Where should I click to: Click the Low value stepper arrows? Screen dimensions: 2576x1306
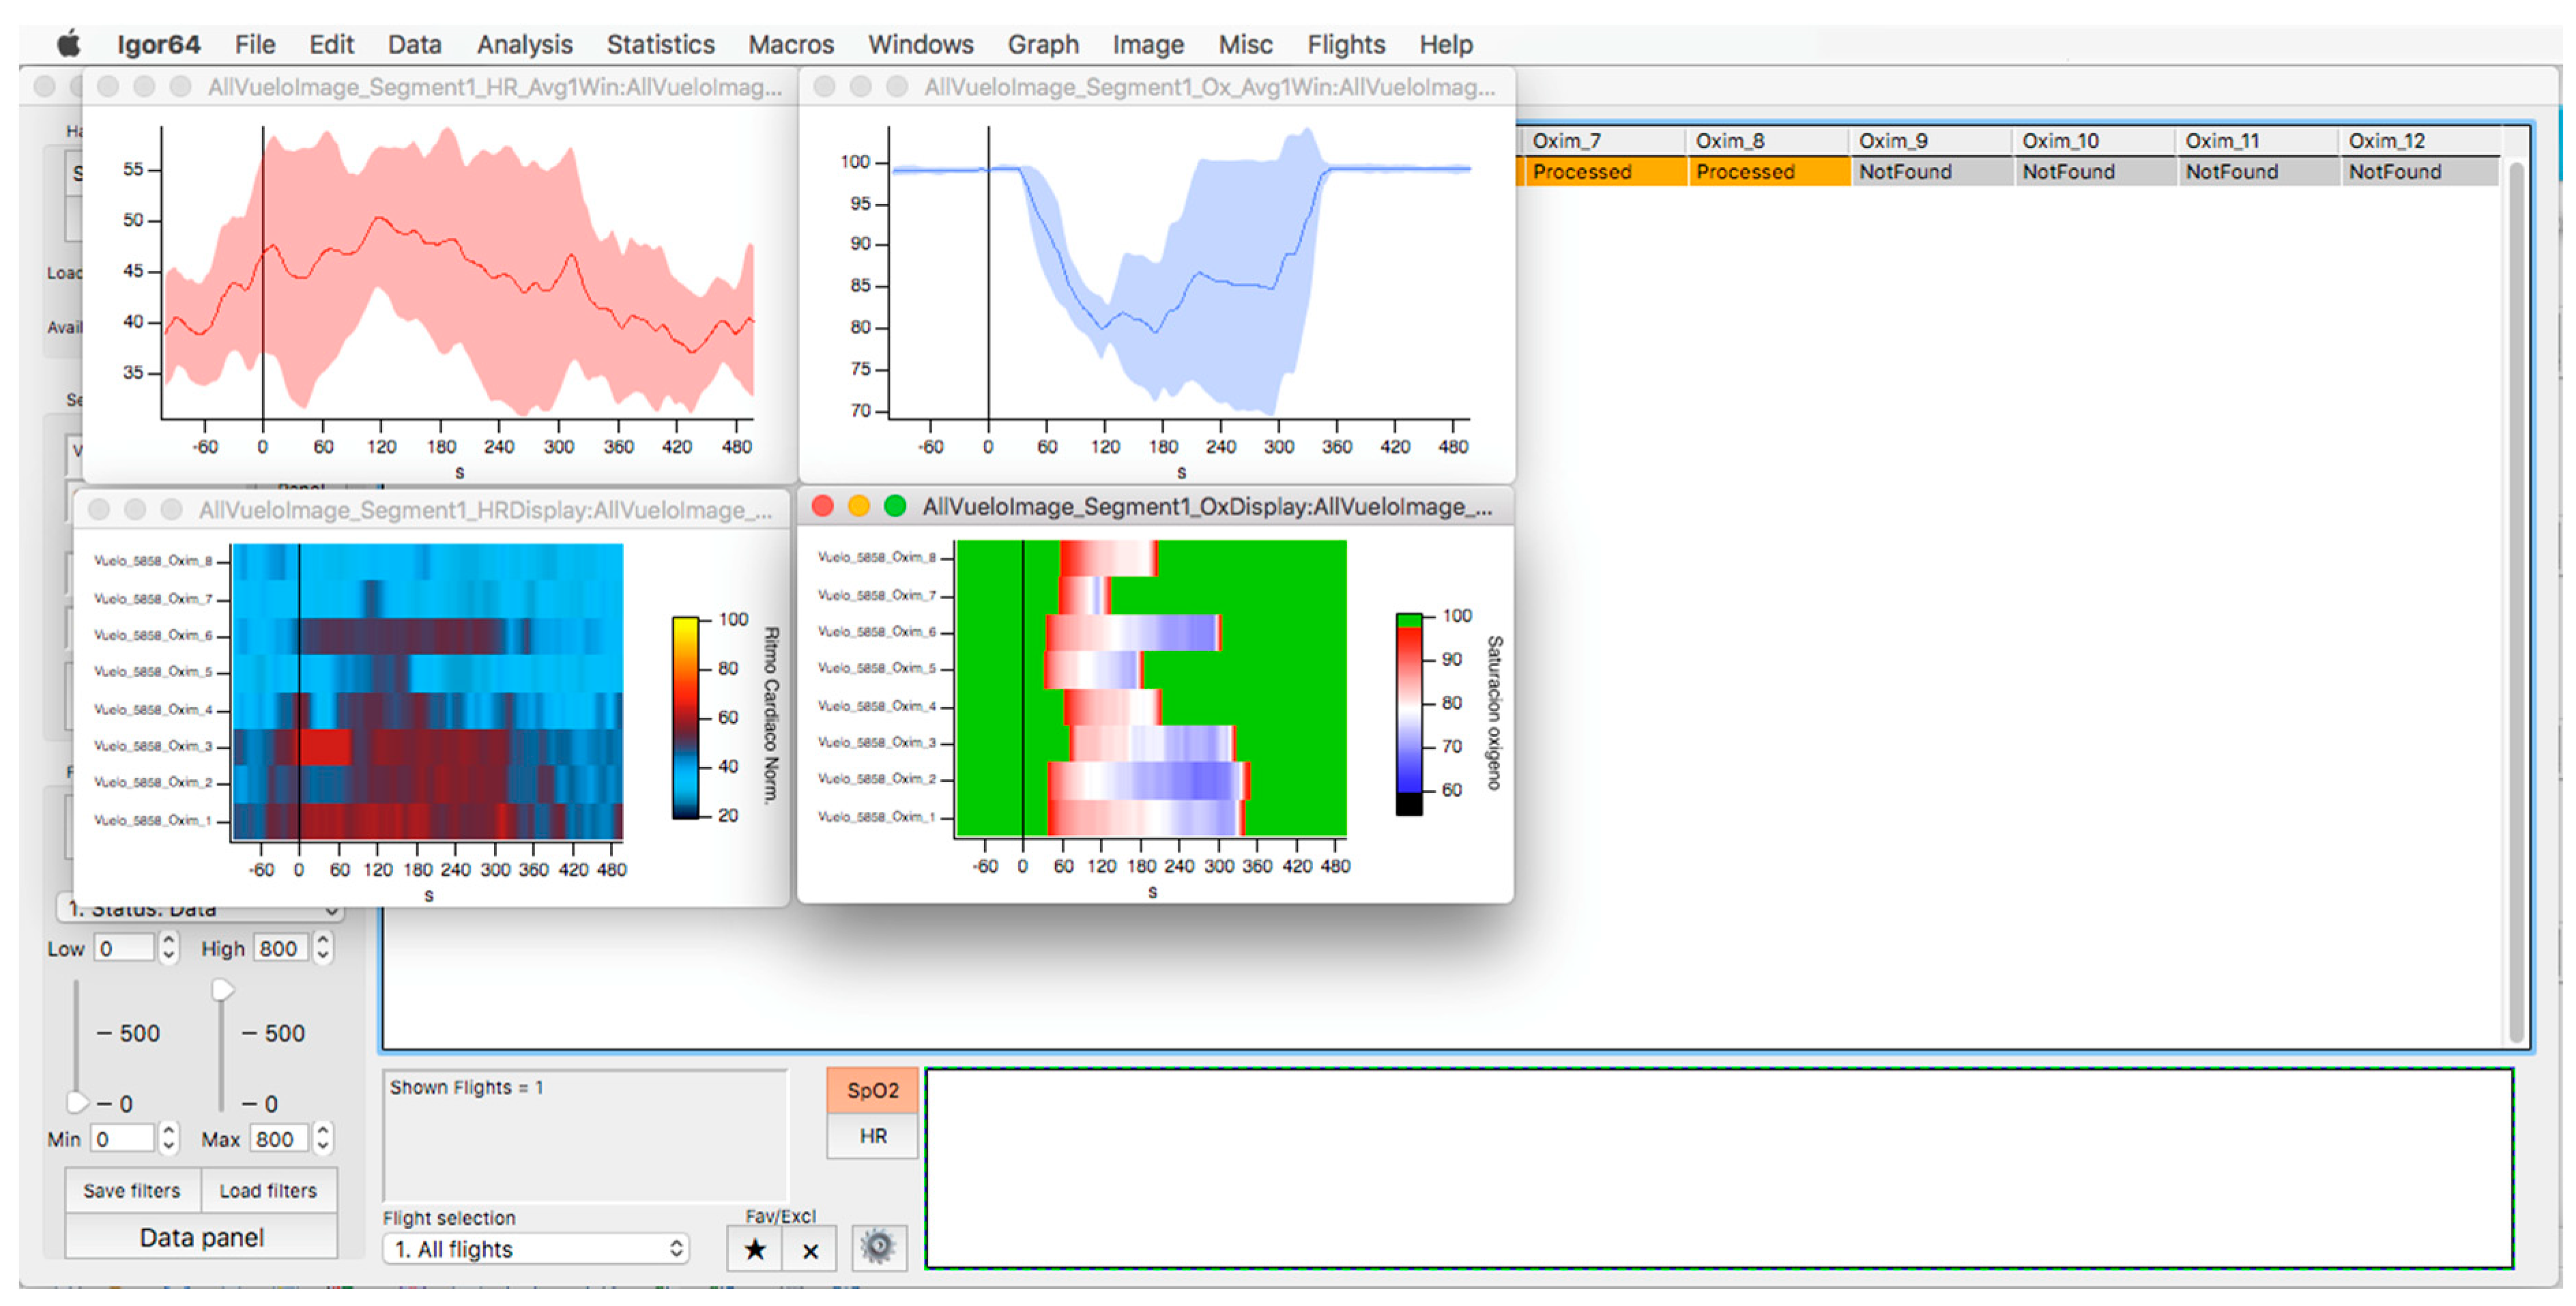[x=169, y=947]
